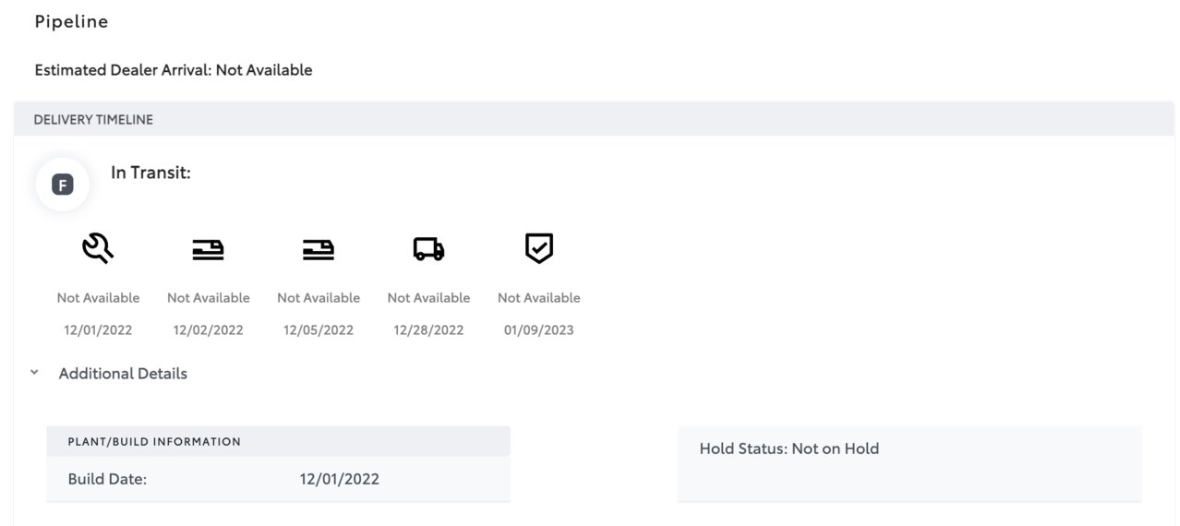This screenshot has height=526, width=1180.
Task: Click the wrench build stage icon
Action: 98,248
